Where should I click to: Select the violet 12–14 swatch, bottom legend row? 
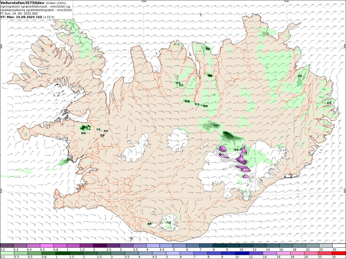point(255,253)
